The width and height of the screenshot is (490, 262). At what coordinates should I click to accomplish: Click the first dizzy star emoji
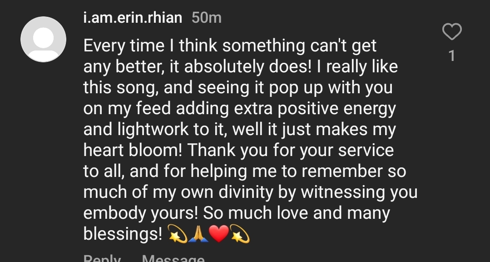tap(177, 234)
